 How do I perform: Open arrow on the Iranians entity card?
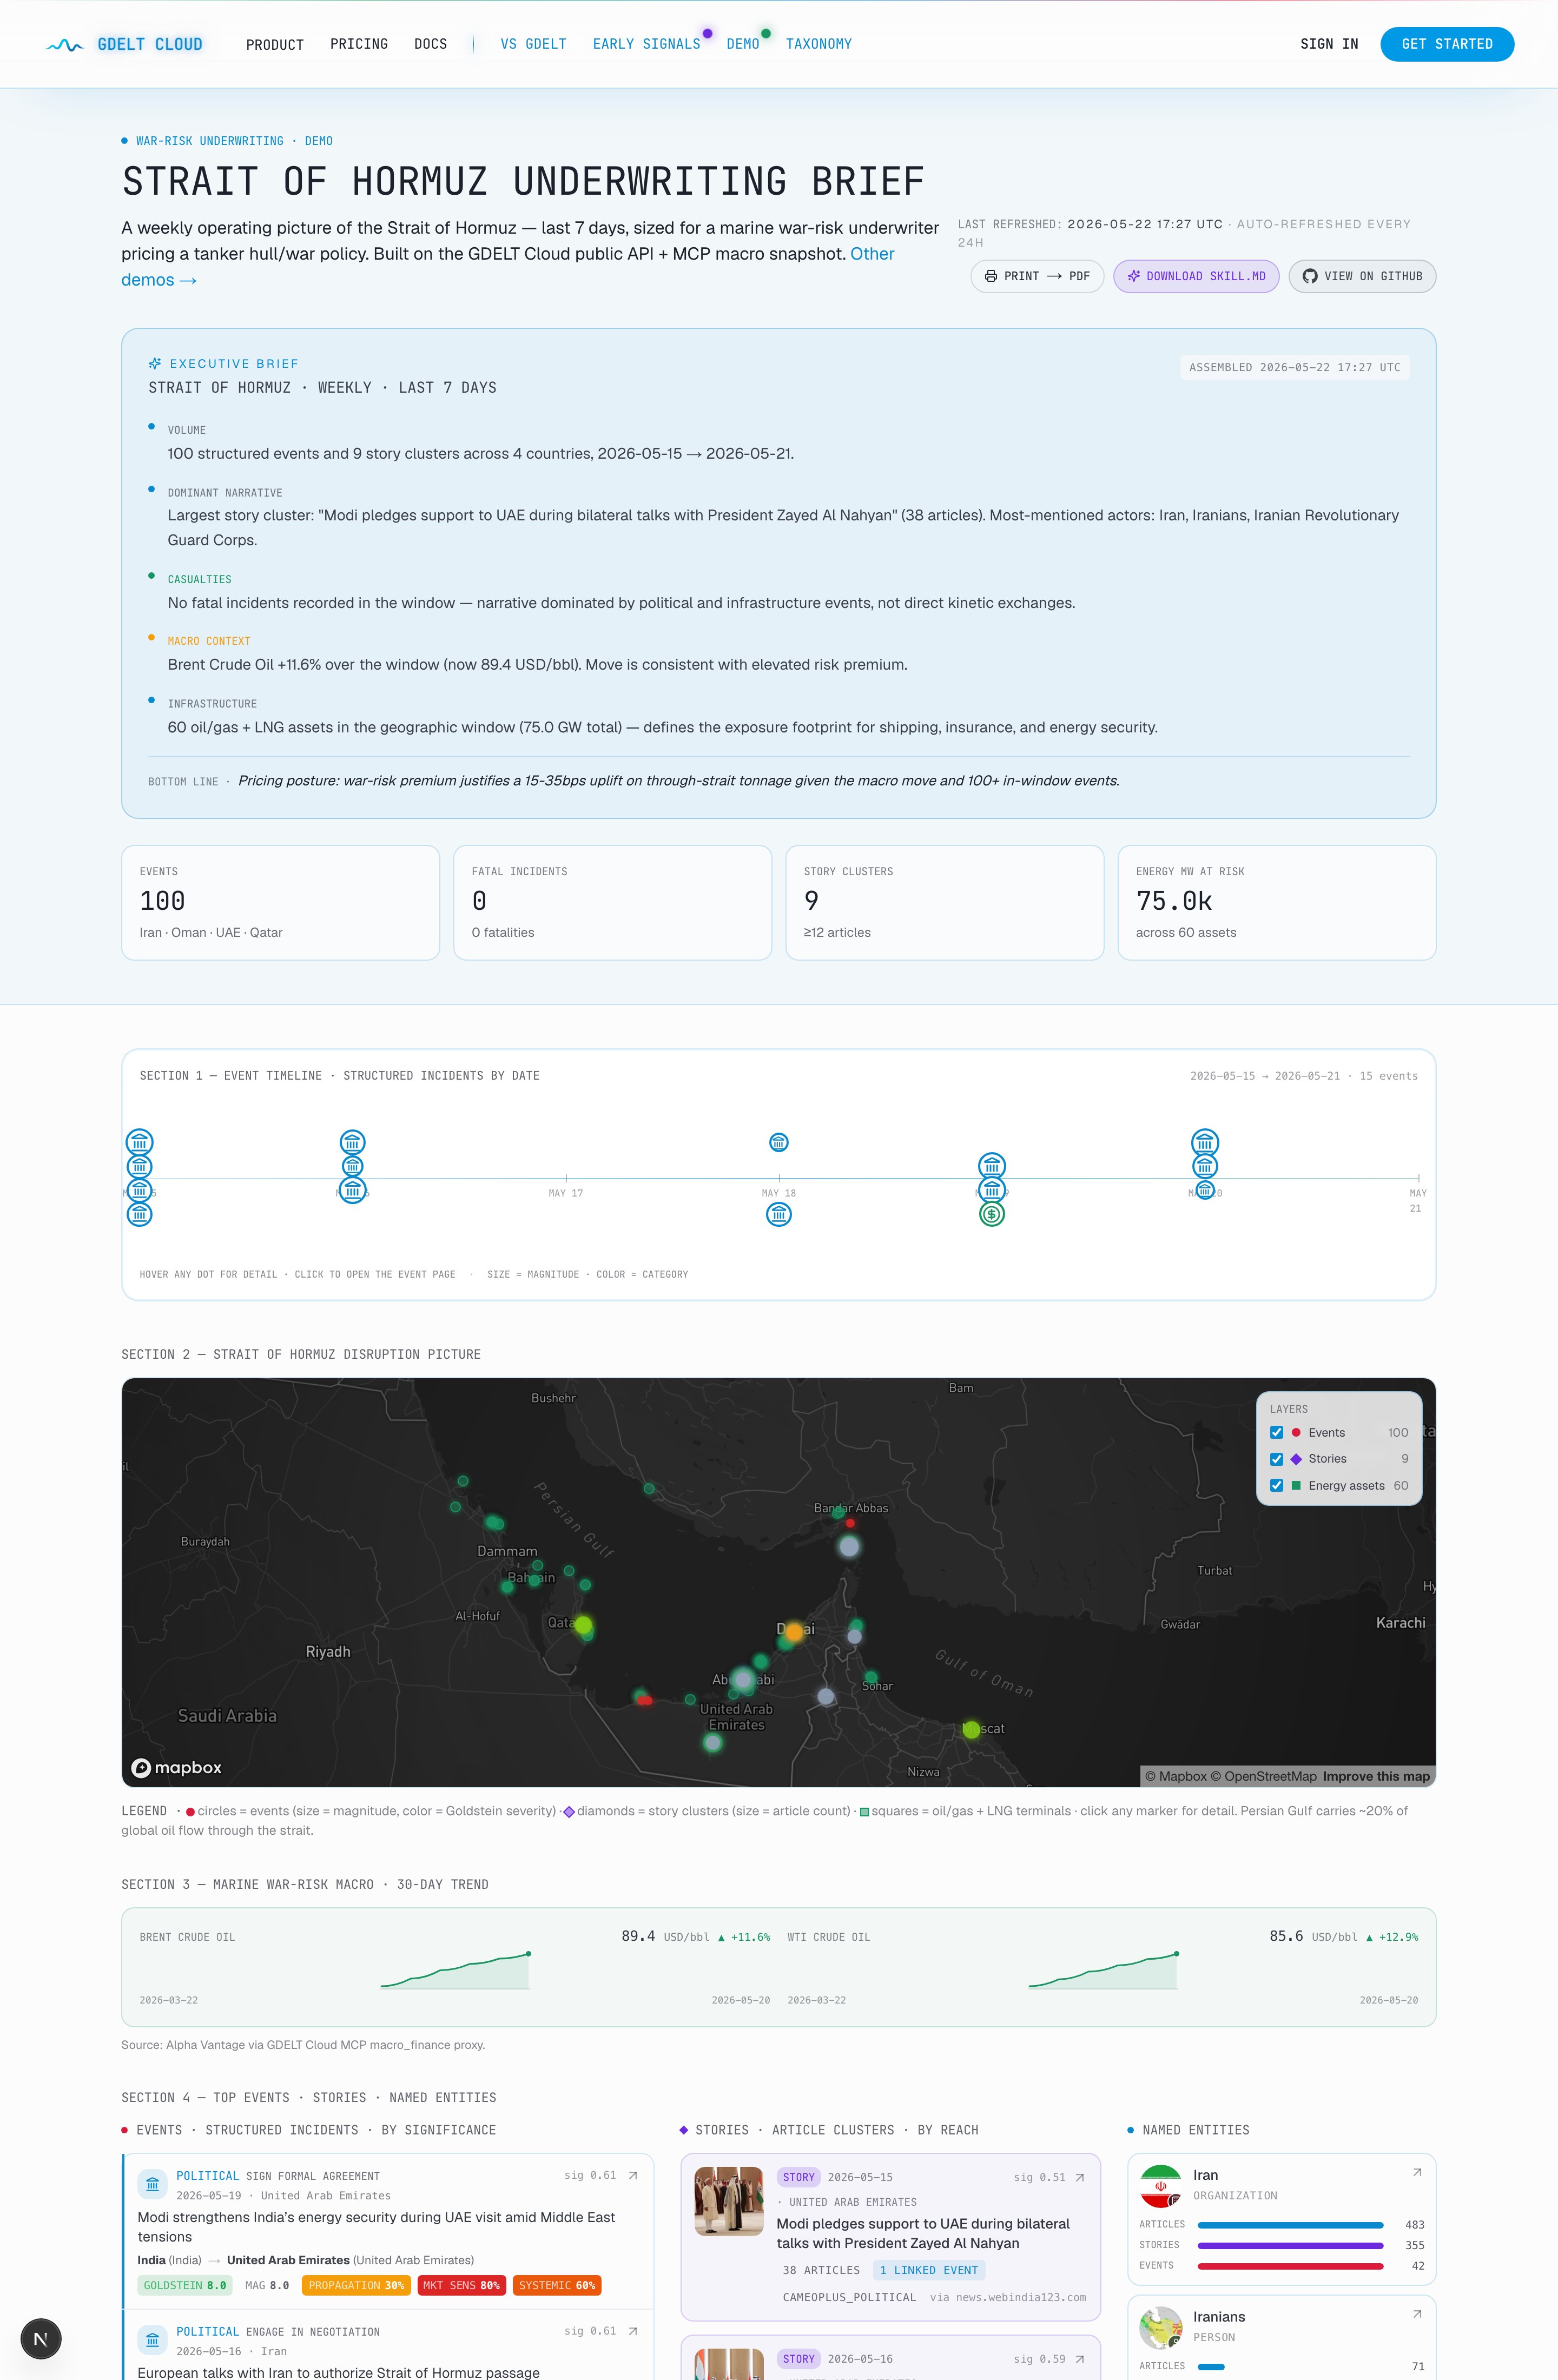pyautogui.click(x=1417, y=2314)
